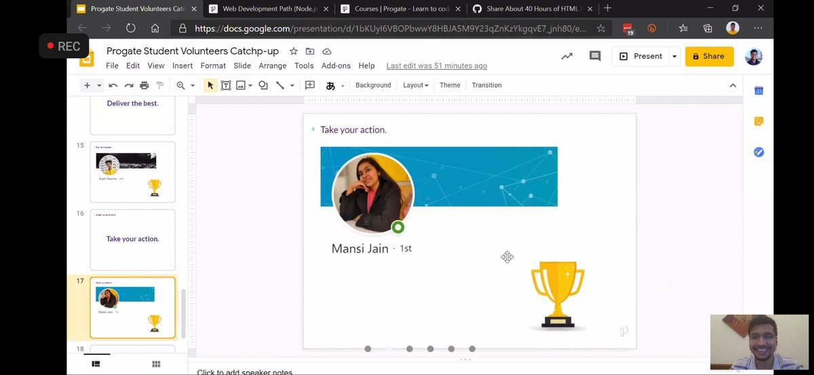Click the Mansi Jain name text on slide
The width and height of the screenshot is (814, 375).
[x=360, y=248]
